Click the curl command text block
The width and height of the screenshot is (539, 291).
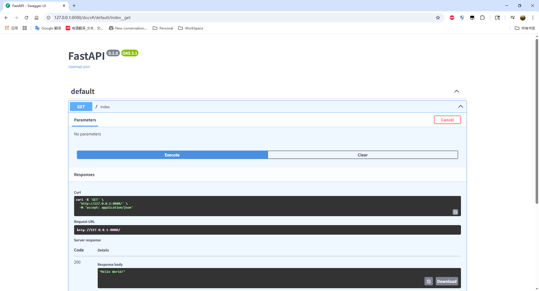pyautogui.click(x=267, y=206)
